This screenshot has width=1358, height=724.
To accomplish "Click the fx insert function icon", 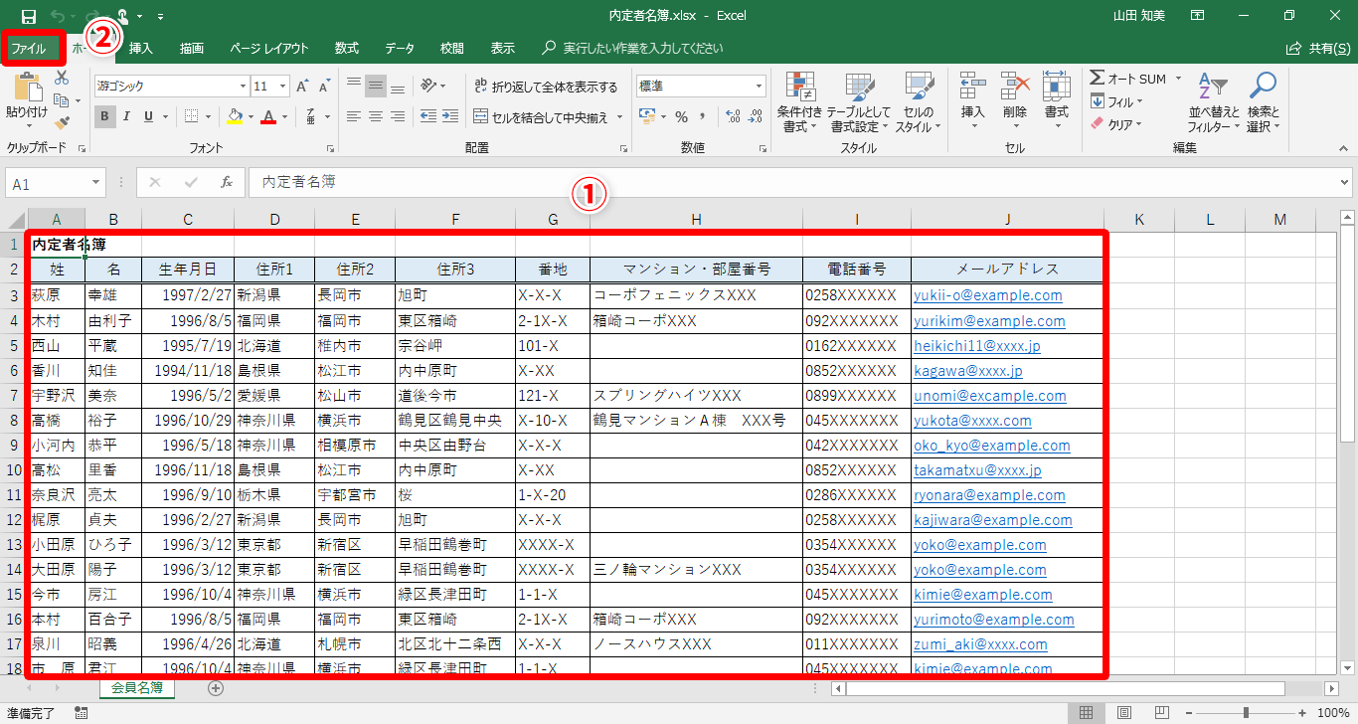I will pos(227,183).
